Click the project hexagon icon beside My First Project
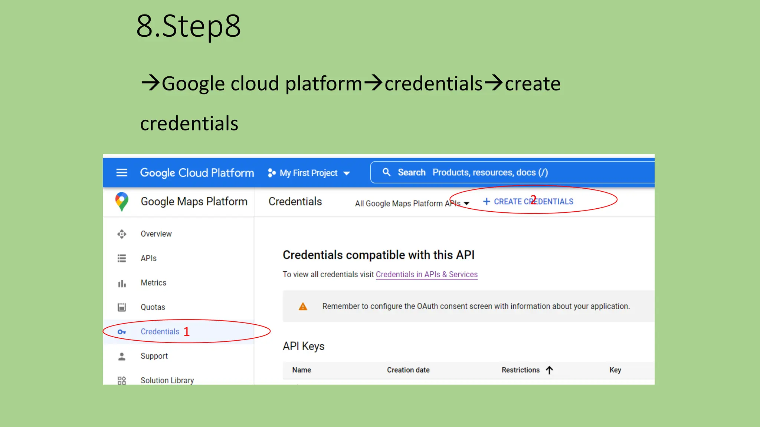Image resolution: width=760 pixels, height=427 pixels. (x=272, y=173)
